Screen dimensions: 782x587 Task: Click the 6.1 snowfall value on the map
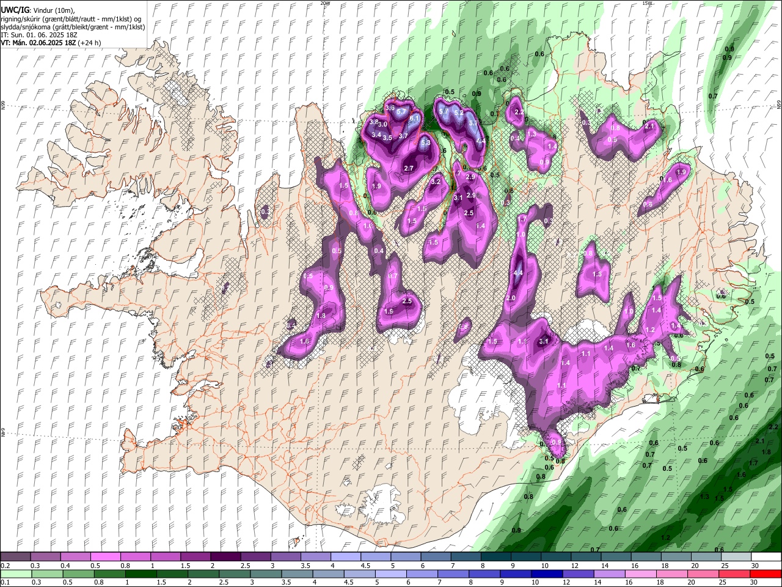414,119
